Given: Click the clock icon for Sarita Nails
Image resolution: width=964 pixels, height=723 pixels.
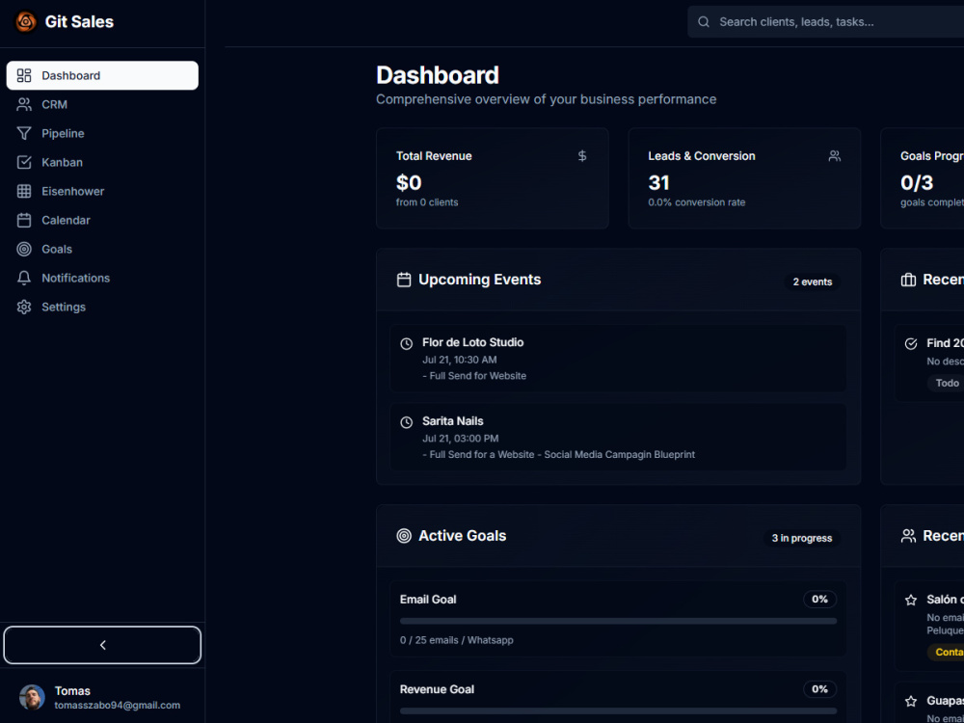Looking at the screenshot, I should coord(407,422).
